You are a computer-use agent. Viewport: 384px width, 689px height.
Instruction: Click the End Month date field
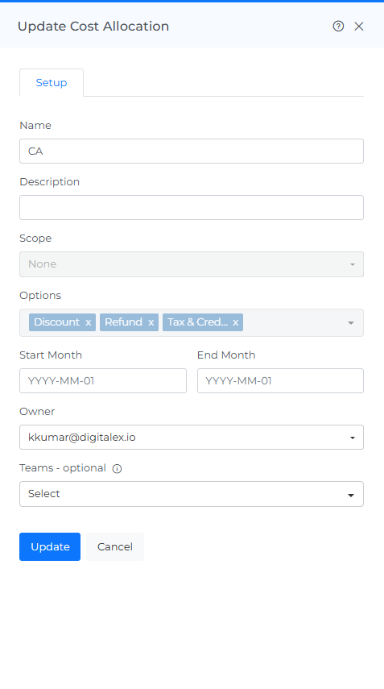280,380
